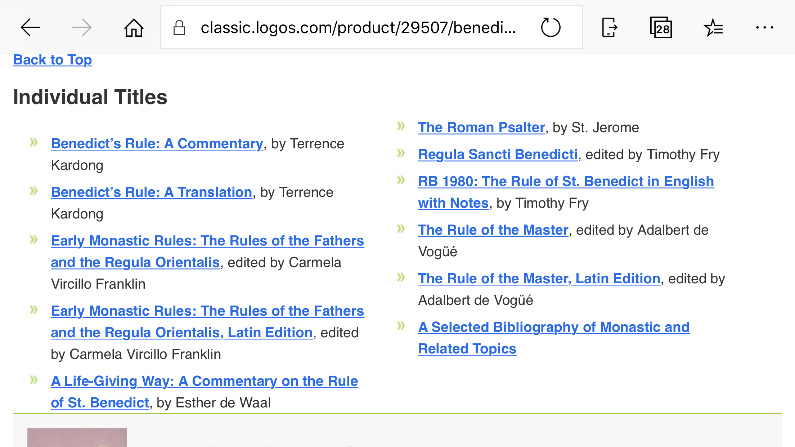Go to the browser home page

[x=134, y=28]
